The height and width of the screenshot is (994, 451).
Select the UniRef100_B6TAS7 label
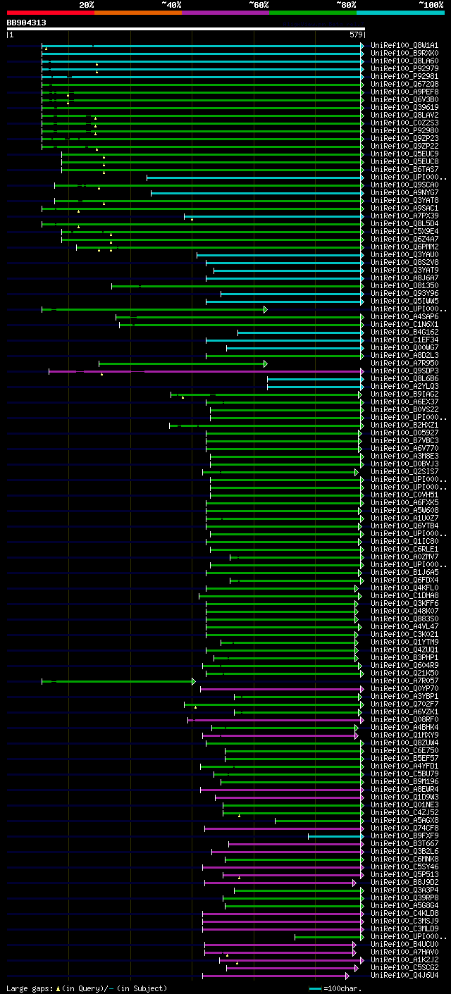coord(404,170)
